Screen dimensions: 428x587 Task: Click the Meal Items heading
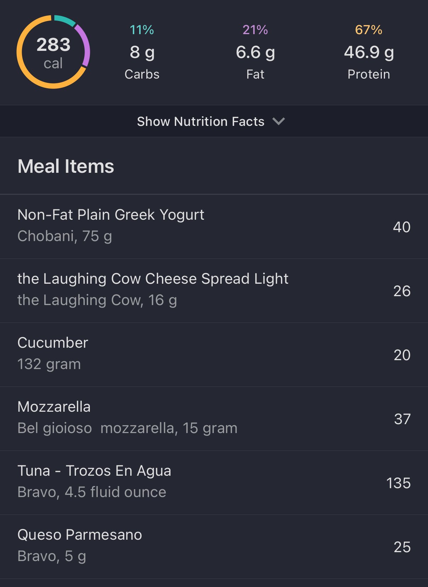[x=66, y=166]
